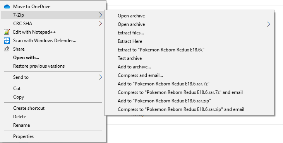The width and height of the screenshot is (283, 143).
Task: Choose Compress and email...
Action: (189, 75)
